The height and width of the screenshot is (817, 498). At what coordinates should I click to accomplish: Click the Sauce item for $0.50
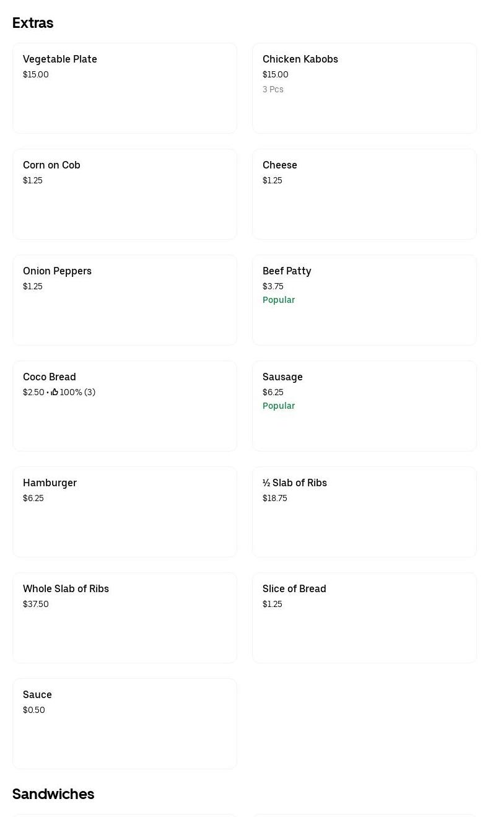click(124, 723)
